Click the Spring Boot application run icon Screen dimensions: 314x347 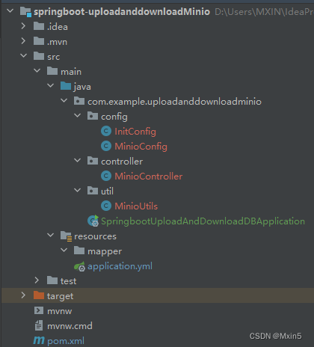point(93,221)
